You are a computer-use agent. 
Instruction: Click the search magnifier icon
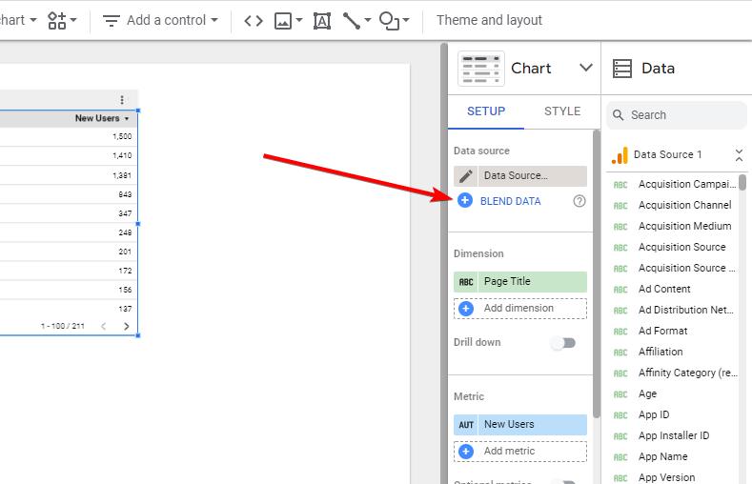pyautogui.click(x=619, y=115)
